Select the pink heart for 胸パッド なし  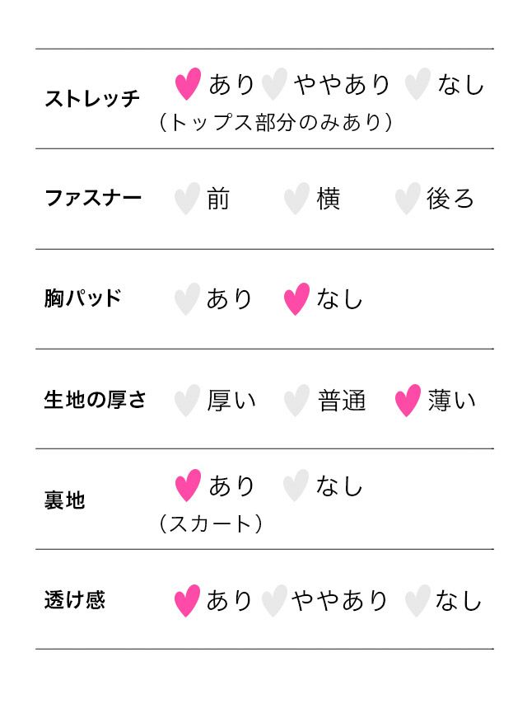click(x=296, y=298)
